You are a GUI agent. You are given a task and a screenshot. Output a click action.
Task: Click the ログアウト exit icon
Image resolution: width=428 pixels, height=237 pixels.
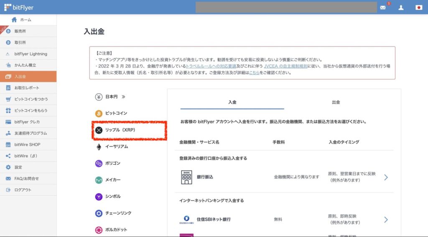8,190
